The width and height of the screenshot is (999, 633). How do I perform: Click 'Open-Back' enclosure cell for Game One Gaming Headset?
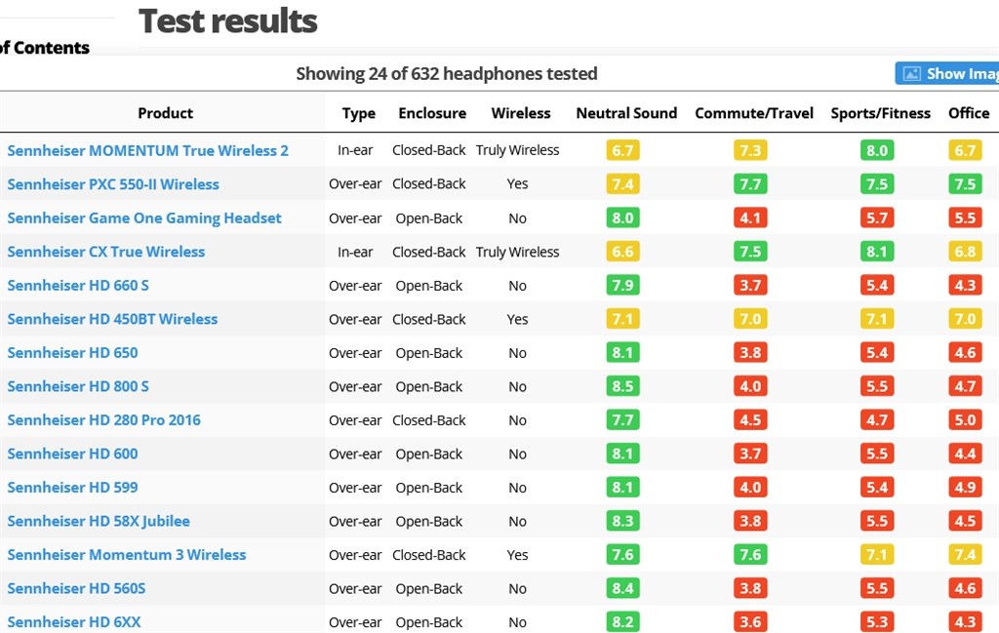point(429,218)
